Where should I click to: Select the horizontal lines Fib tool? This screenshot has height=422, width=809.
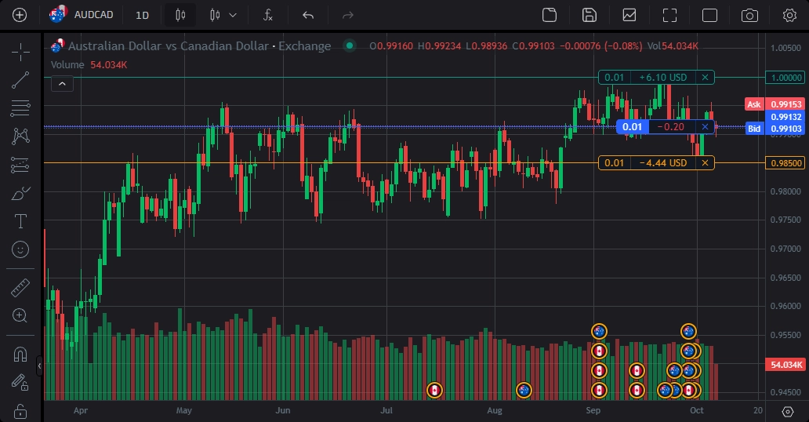pos(20,108)
